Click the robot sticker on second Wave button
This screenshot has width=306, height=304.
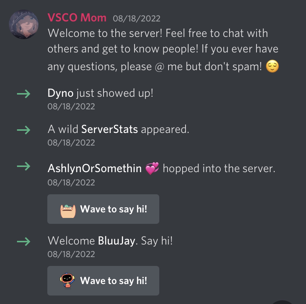(67, 280)
